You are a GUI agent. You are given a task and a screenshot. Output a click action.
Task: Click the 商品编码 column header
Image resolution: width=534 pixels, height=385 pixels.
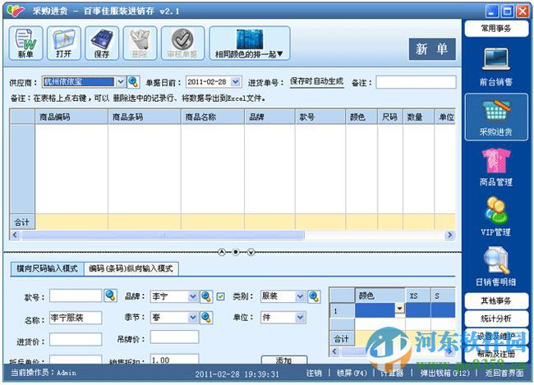[x=71, y=117]
